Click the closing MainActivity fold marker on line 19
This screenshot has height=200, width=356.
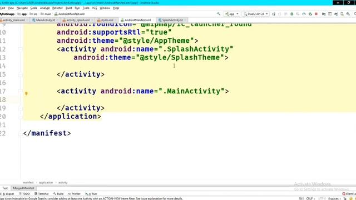click(x=20, y=108)
